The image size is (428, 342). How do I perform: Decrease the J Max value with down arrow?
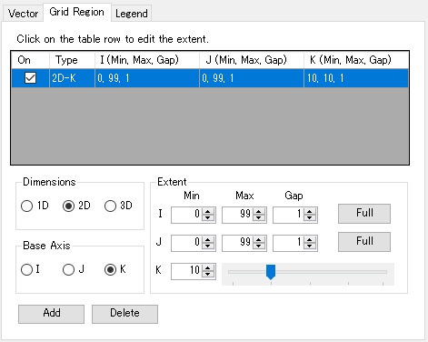coord(259,246)
